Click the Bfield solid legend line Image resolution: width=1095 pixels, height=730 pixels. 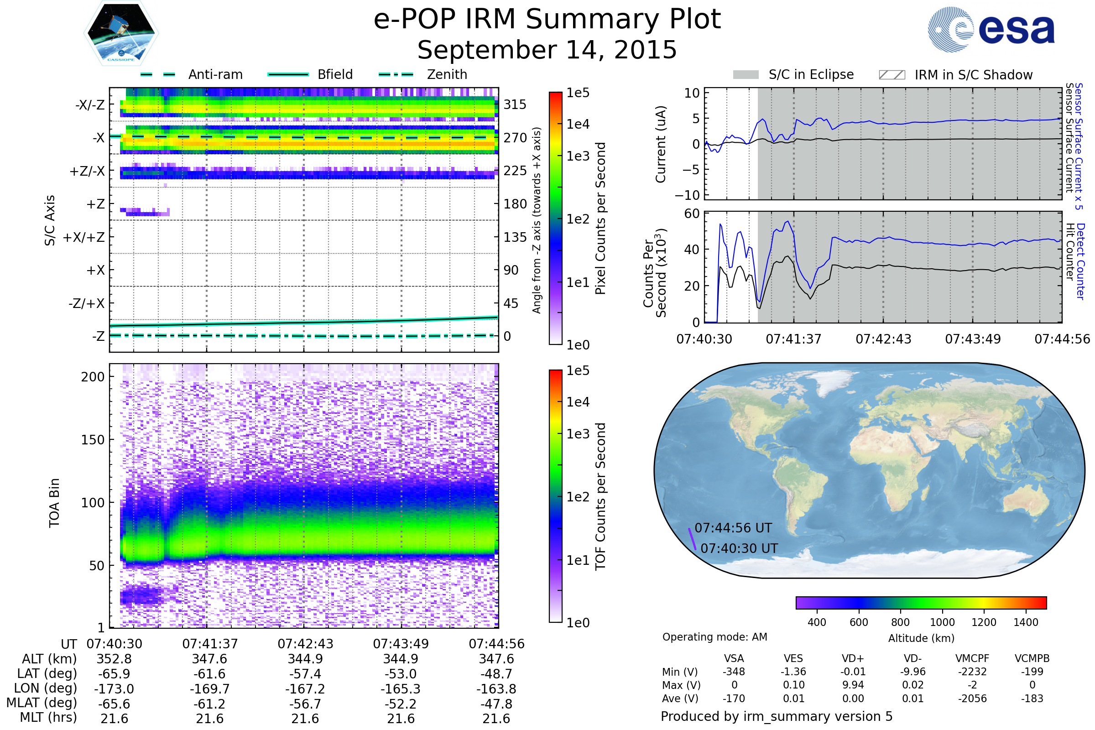288,74
